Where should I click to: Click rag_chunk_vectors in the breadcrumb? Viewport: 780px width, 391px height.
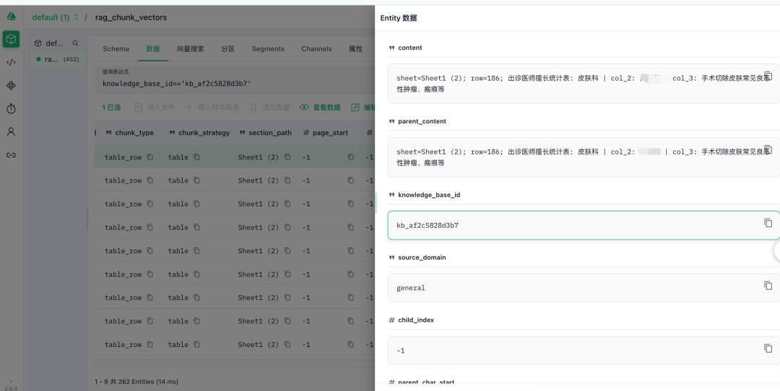pos(131,17)
